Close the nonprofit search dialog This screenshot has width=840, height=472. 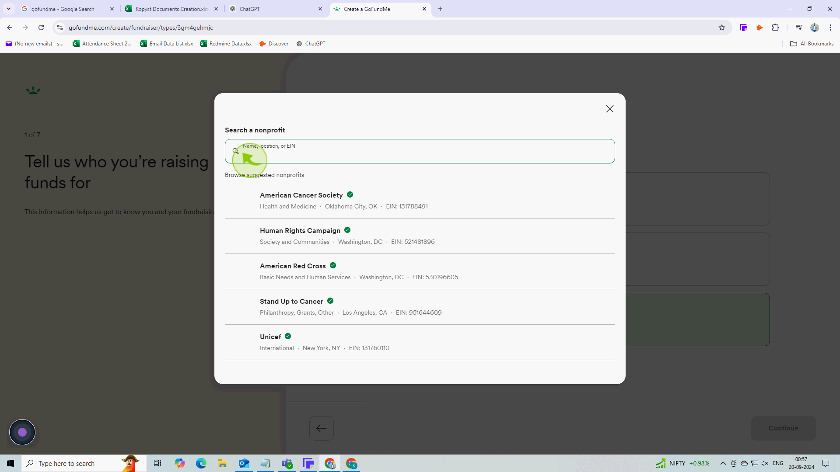click(610, 109)
